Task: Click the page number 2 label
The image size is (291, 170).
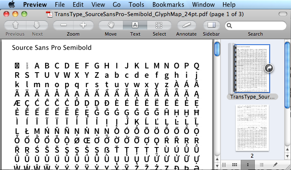Action: pyautogui.click(x=252, y=156)
